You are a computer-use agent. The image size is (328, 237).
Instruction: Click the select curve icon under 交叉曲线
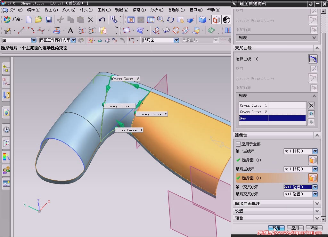tap(313, 59)
